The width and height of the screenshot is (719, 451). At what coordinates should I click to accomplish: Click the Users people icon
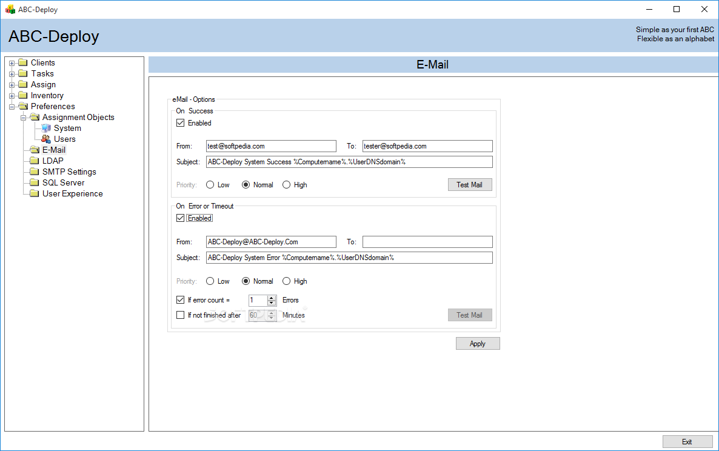pyautogui.click(x=46, y=139)
